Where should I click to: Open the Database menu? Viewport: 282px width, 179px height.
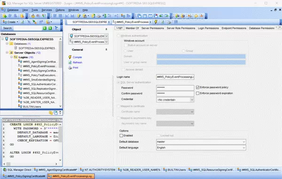point(13,10)
